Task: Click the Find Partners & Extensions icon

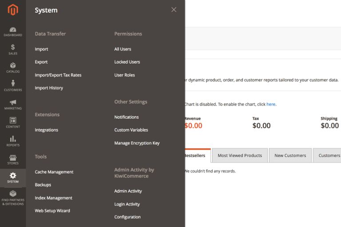Action: point(13,194)
